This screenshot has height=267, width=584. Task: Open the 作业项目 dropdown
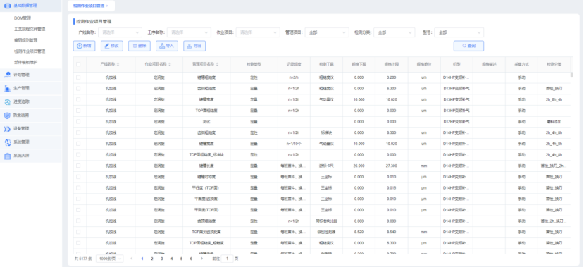(x=258, y=32)
